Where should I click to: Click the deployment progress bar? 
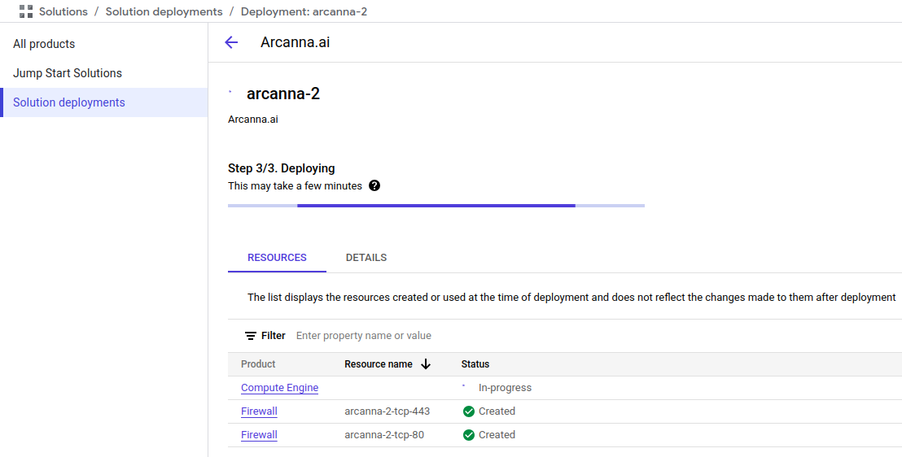click(x=436, y=205)
